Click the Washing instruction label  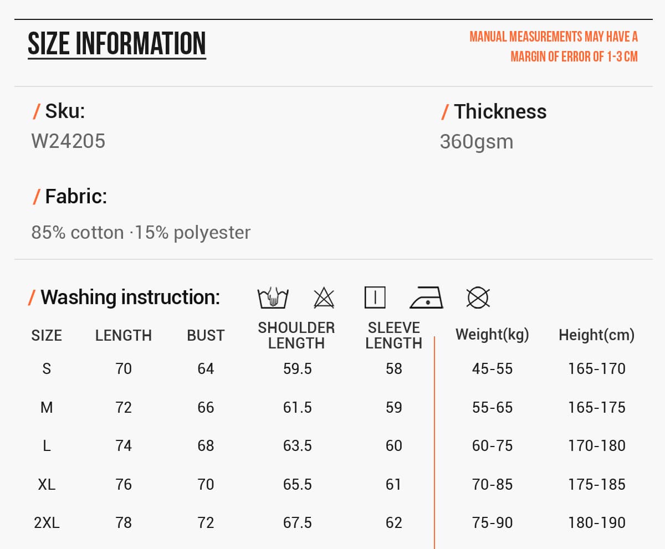point(124,297)
